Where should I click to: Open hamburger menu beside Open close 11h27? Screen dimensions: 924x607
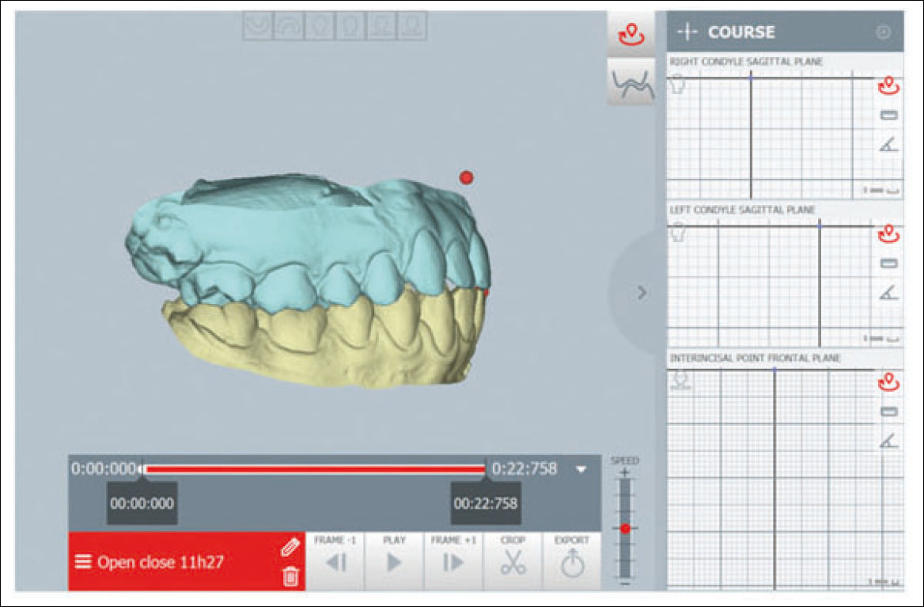pos(82,562)
